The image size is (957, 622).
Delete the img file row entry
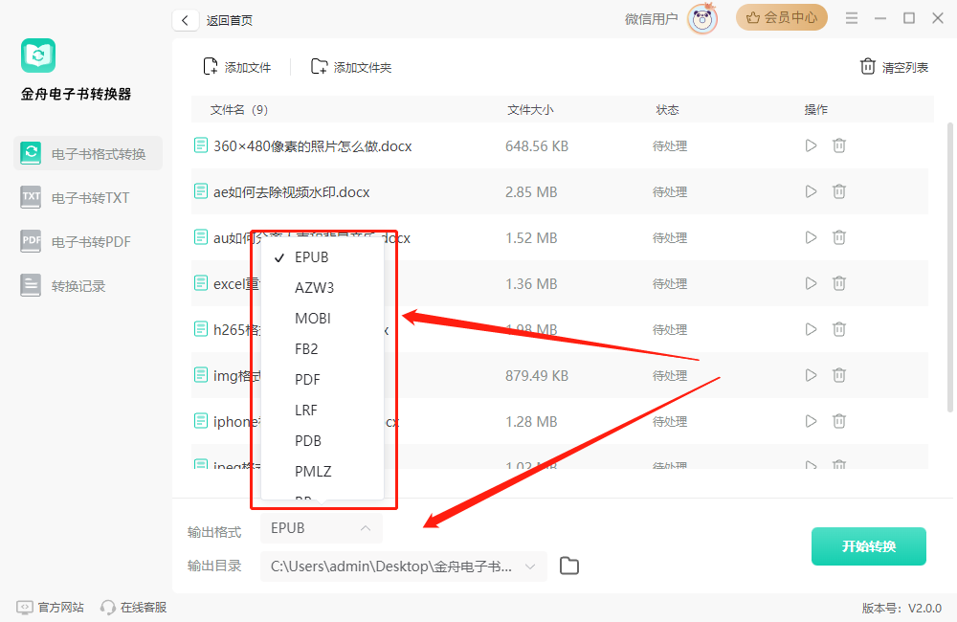point(839,376)
